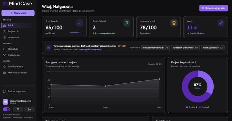Open the settings gear icon
232x121 pixels.
(18, 109)
